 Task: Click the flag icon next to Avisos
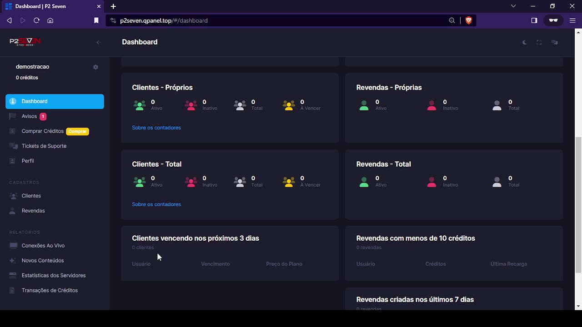click(x=13, y=116)
